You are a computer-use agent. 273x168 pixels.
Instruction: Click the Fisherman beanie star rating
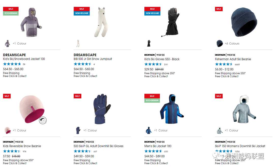(224, 64)
